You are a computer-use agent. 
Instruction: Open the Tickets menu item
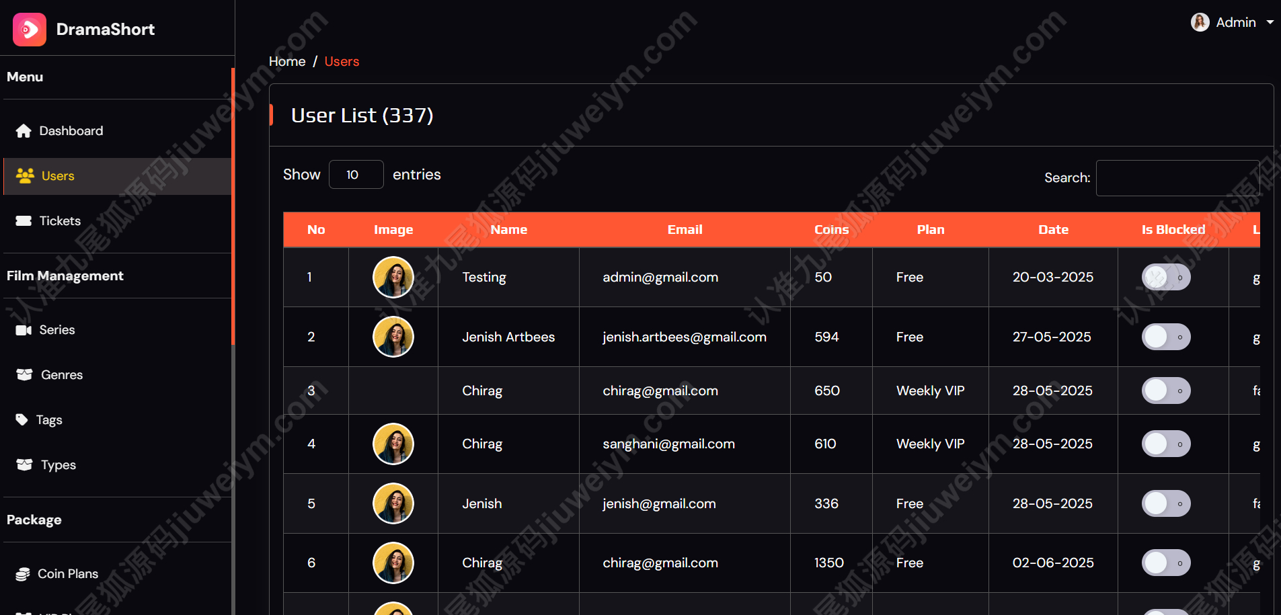118,221
